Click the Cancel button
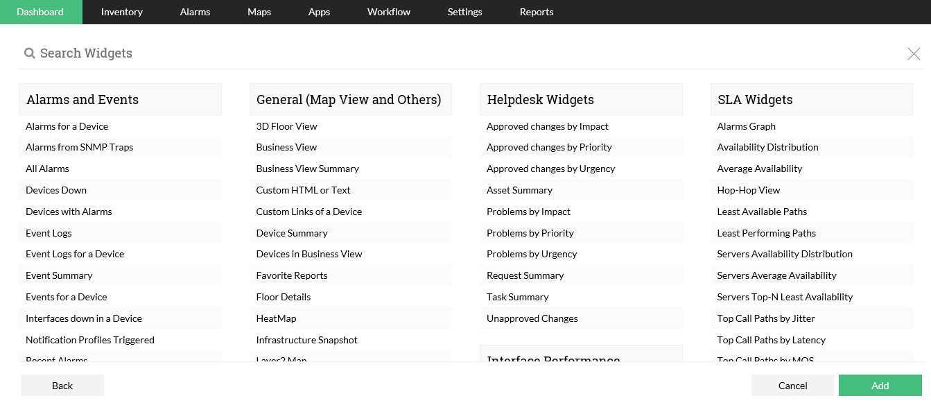The image size is (931, 412). pyautogui.click(x=792, y=386)
